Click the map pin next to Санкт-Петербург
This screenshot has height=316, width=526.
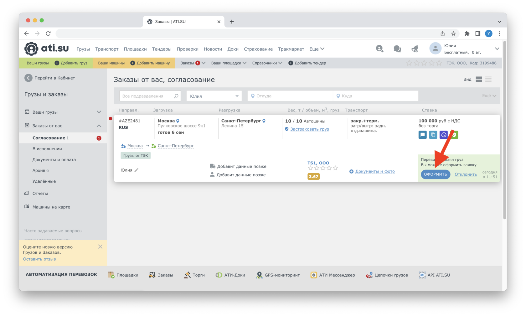click(x=264, y=121)
